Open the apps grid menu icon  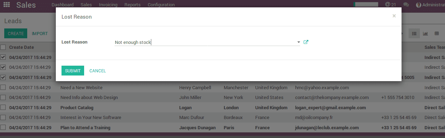coord(6,5)
